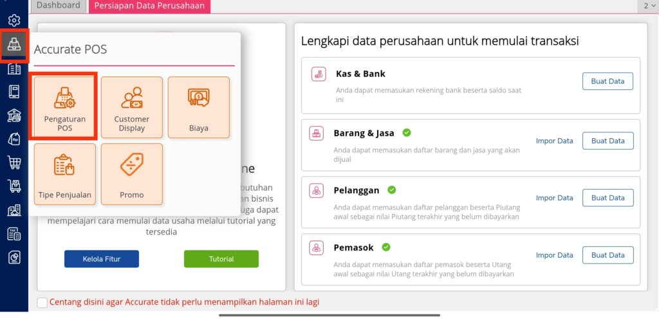Select the Persiapan Data Perusahaan tab
The width and height of the screenshot is (659, 320).
point(149,6)
